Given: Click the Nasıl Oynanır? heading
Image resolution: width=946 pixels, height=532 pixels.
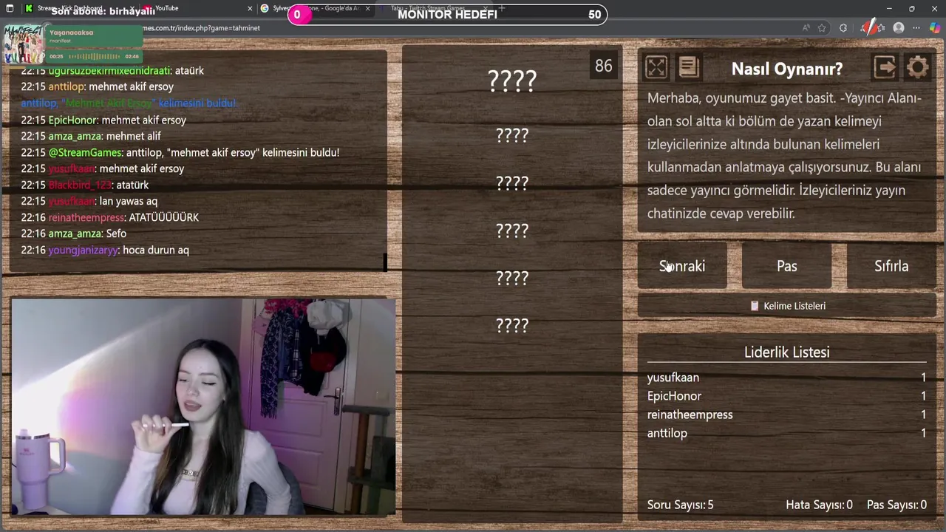Looking at the screenshot, I should tap(786, 69).
